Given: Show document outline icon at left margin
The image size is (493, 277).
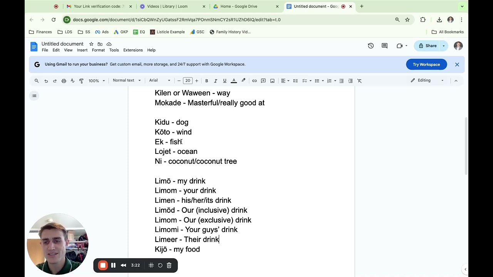Looking at the screenshot, I should coord(34,96).
